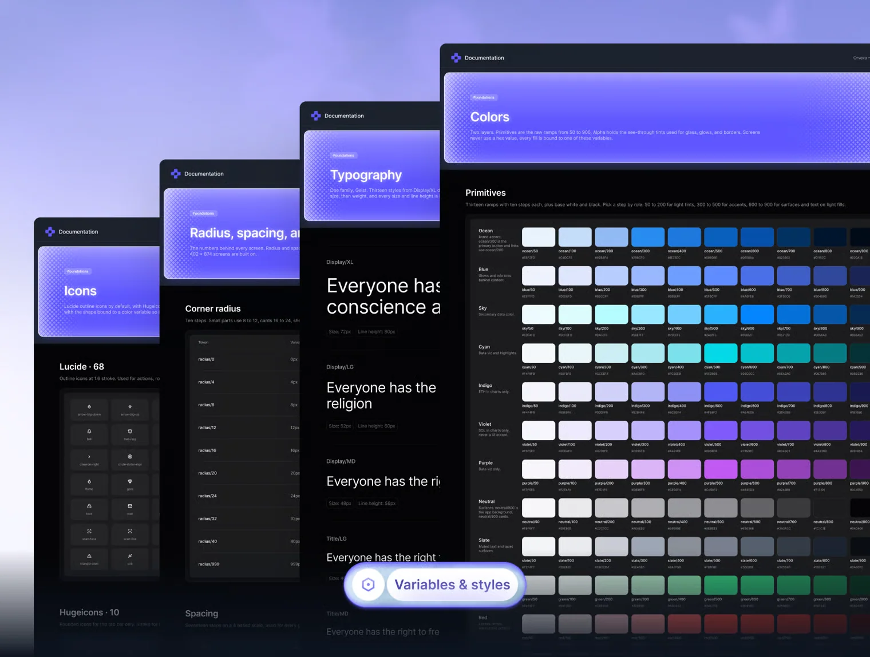Click the logo in the Colors documentation header
The width and height of the screenshot is (870, 657).
pos(456,58)
